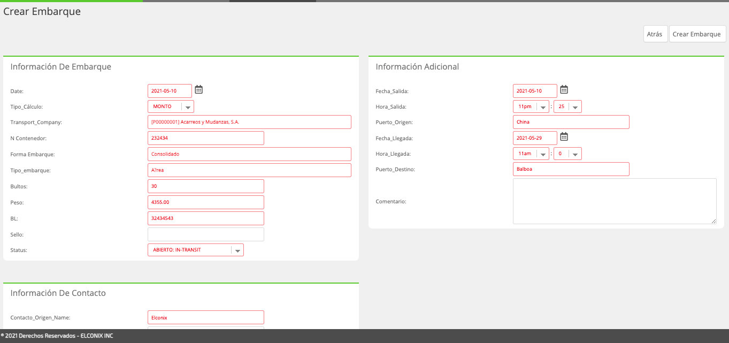
Task: Click the Crear Embarque page title
Action: pyautogui.click(x=42, y=11)
